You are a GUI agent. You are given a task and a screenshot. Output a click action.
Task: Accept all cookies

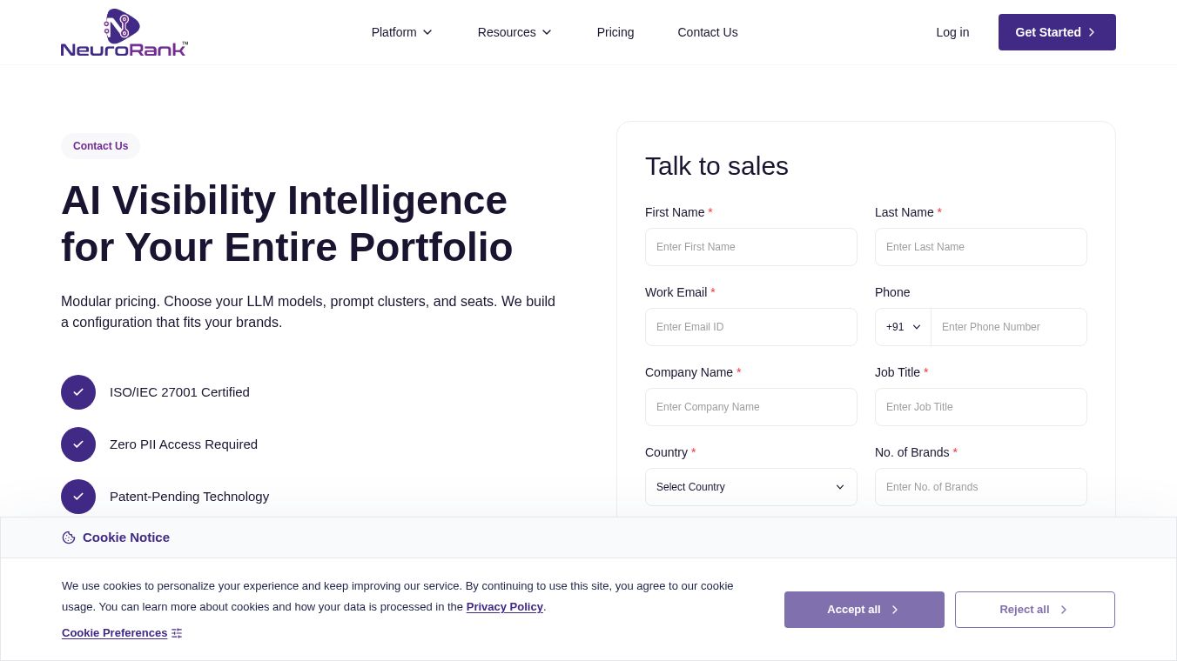click(864, 610)
